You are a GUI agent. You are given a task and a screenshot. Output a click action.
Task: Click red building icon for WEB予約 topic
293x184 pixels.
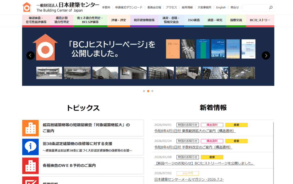[30, 166]
